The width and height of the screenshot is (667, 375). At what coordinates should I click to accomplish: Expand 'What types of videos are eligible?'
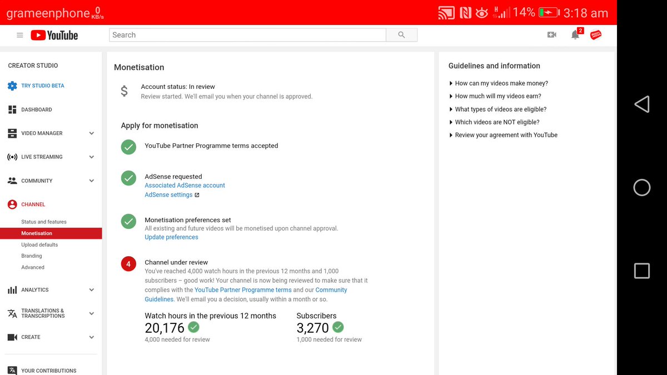(497, 109)
